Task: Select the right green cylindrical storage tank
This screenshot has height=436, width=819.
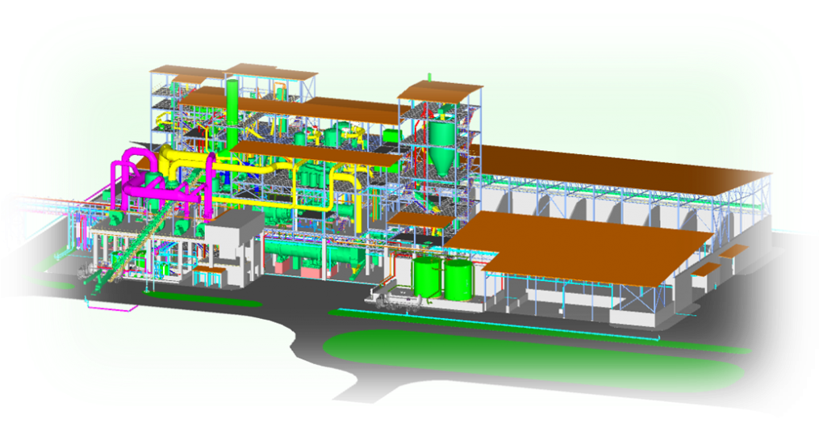Action: 458,279
